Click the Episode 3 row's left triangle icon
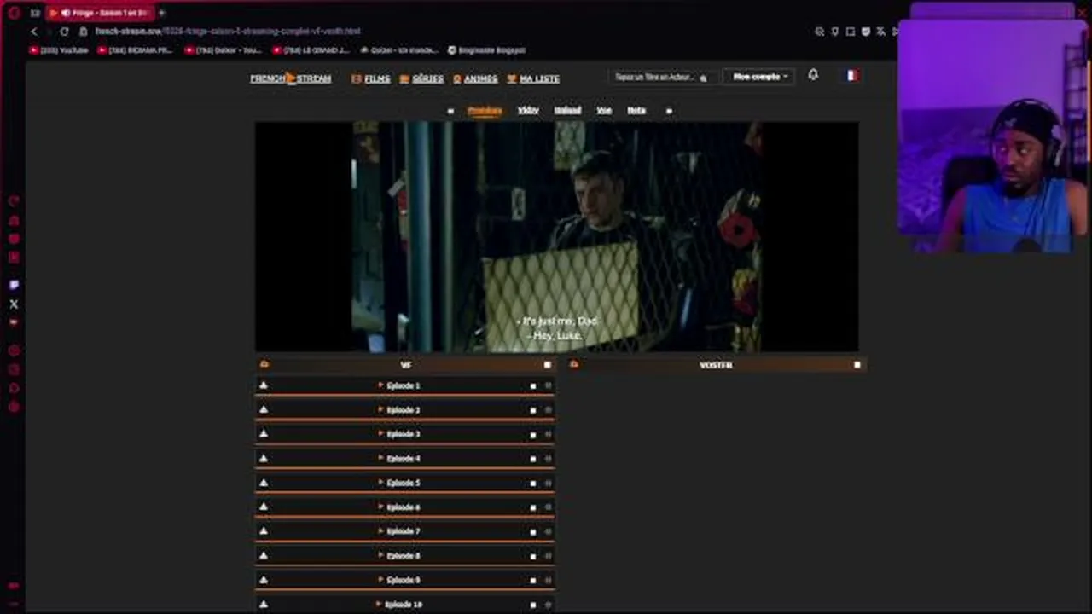1092x614 pixels. (264, 434)
